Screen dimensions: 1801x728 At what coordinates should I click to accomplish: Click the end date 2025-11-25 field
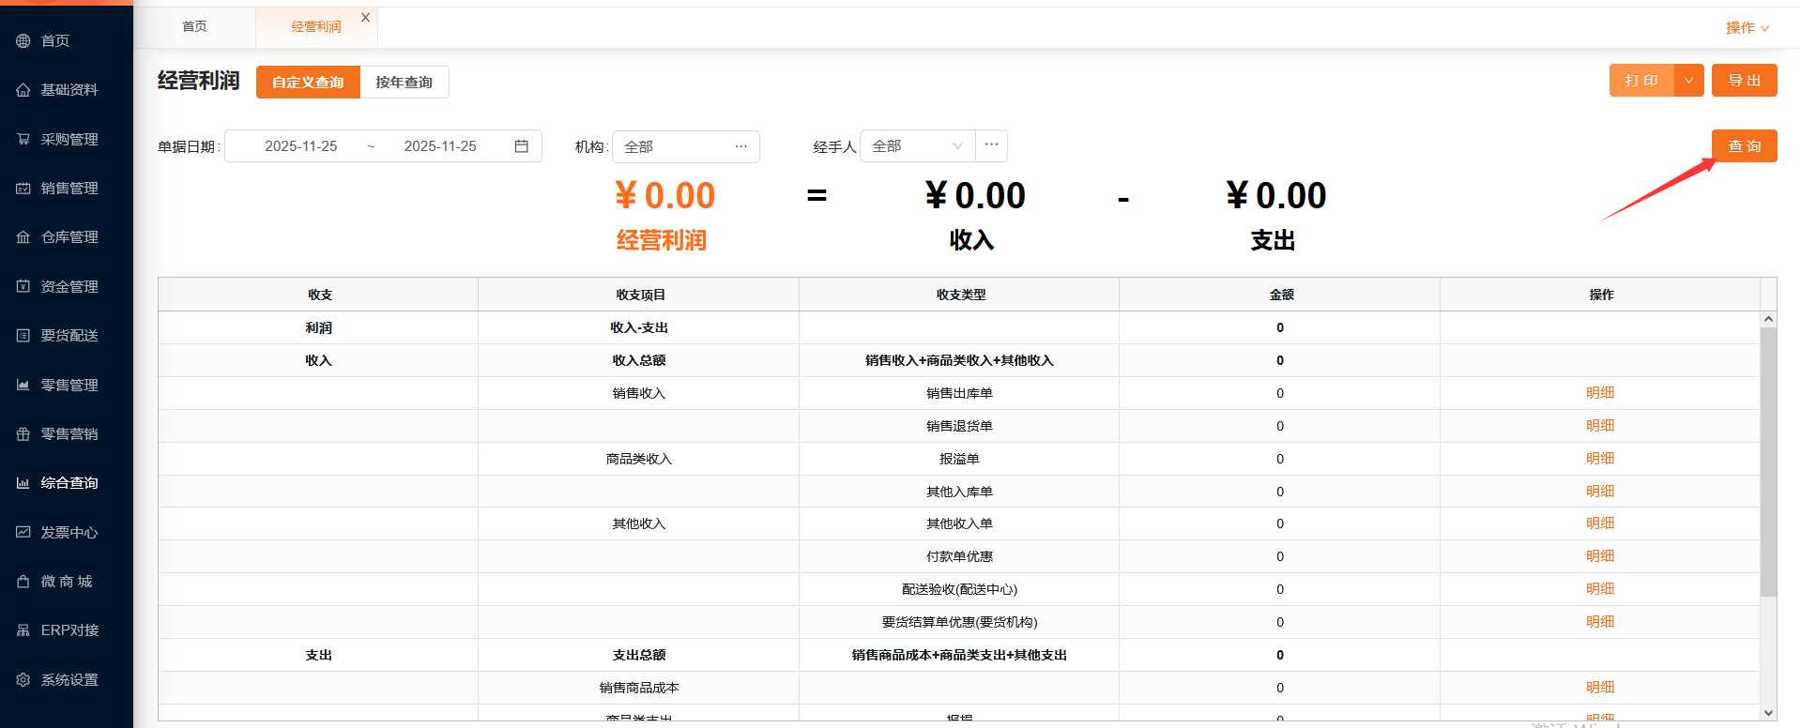440,146
